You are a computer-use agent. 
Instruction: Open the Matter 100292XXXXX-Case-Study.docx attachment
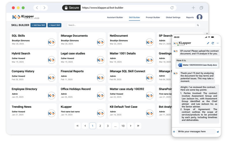coord(198,65)
